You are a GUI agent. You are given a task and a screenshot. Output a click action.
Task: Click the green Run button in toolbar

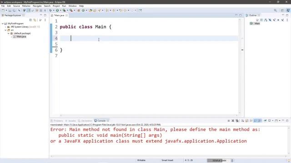pos(57,10)
